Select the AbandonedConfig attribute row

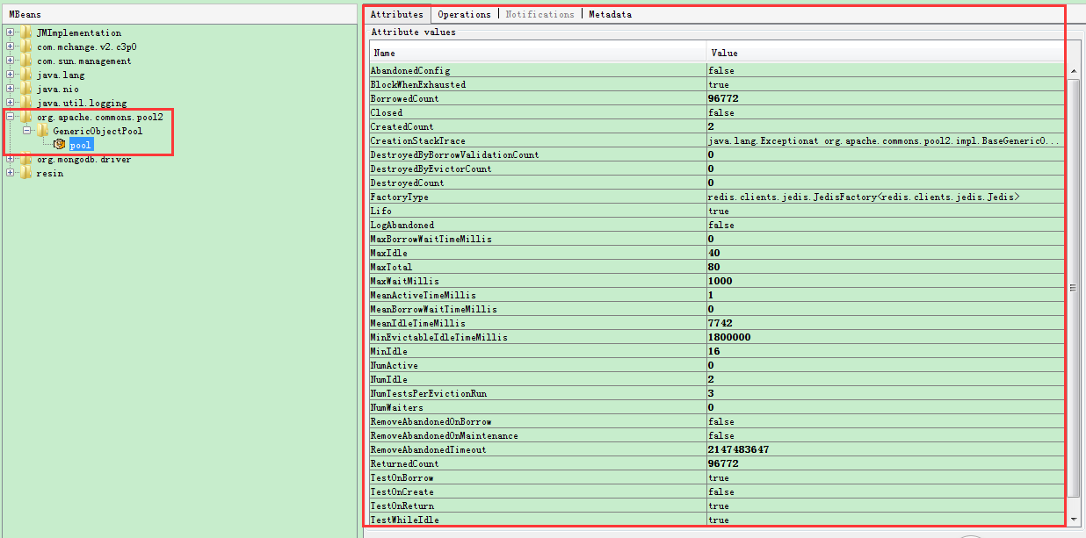click(716, 70)
